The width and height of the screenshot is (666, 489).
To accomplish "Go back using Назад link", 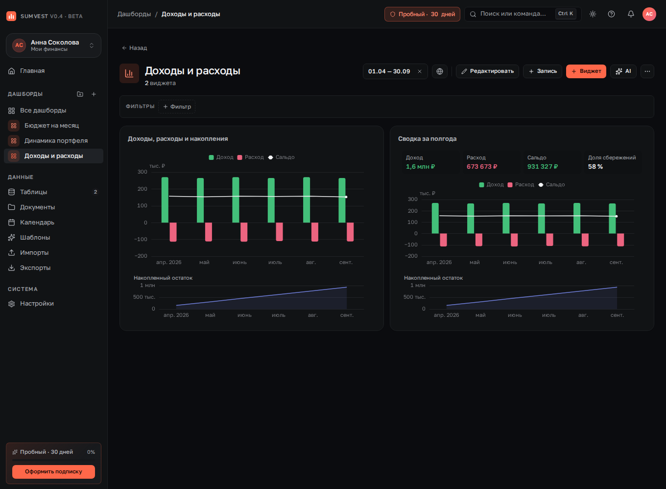I will (x=134, y=48).
